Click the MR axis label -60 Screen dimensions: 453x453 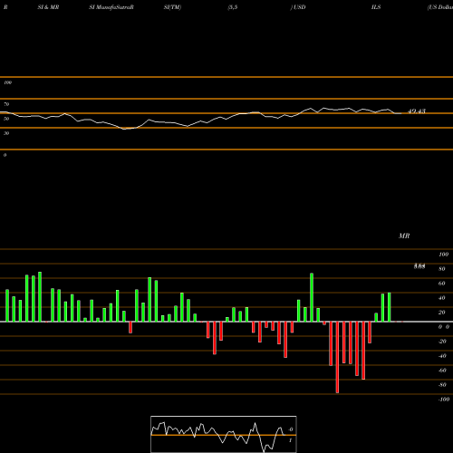coord(442,371)
